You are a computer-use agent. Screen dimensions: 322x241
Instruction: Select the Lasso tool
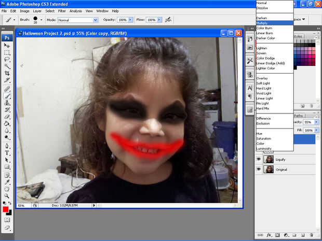point(7,60)
